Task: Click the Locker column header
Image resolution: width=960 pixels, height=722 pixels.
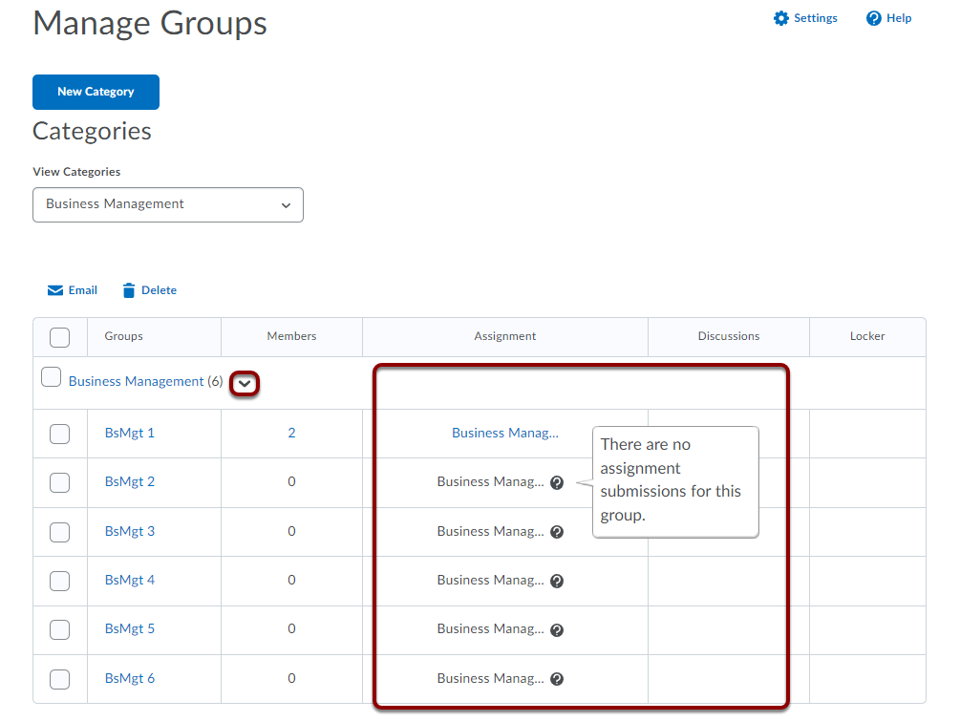Action: point(867,336)
